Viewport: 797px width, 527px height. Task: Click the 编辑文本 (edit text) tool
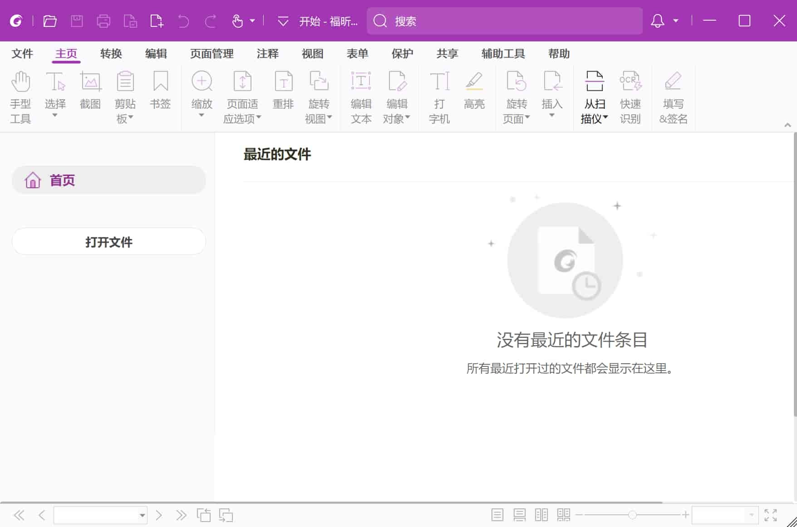361,95
